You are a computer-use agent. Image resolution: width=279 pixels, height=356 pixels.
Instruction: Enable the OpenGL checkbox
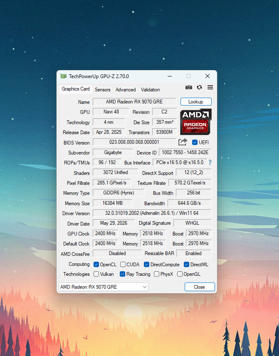tap(180, 274)
